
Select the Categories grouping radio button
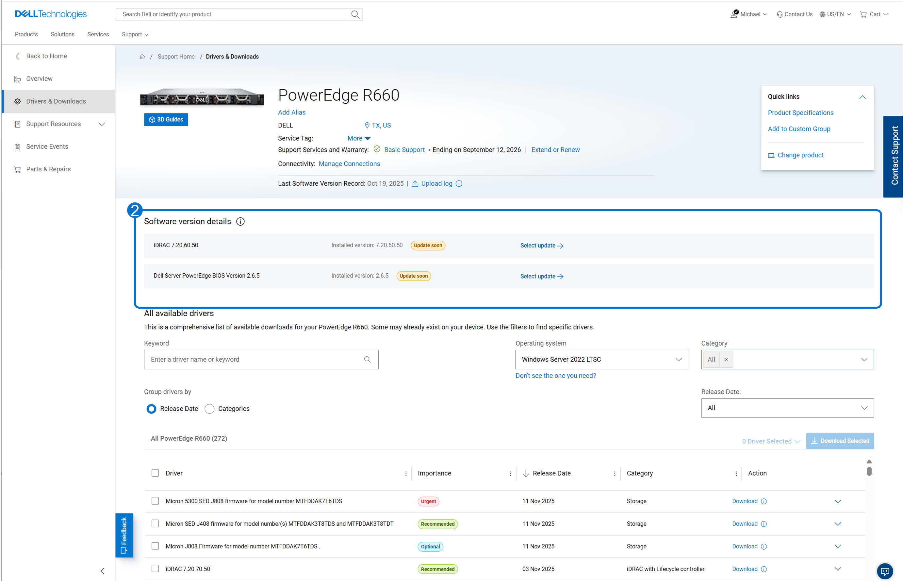tap(209, 409)
